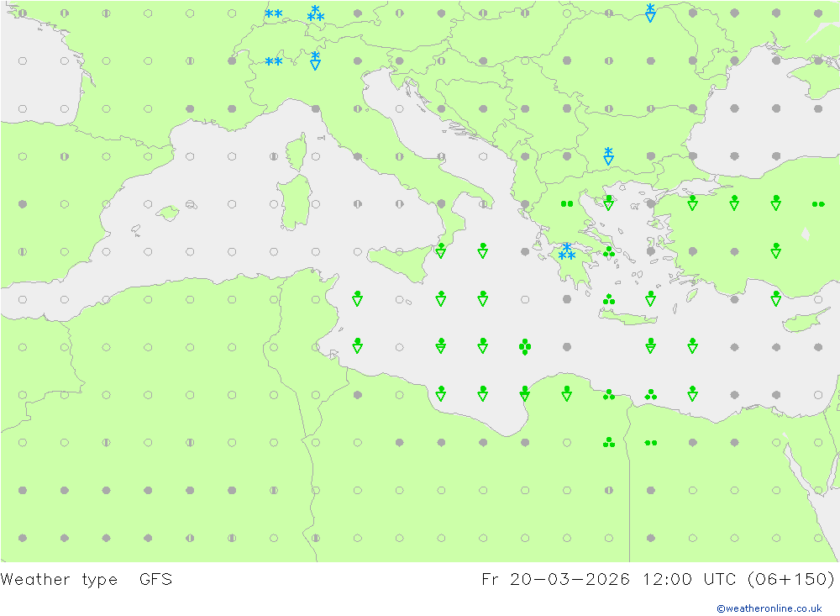Click the two-dot rain symbol over eastern Turkey
The height and width of the screenshot is (616, 840).
pos(818,204)
